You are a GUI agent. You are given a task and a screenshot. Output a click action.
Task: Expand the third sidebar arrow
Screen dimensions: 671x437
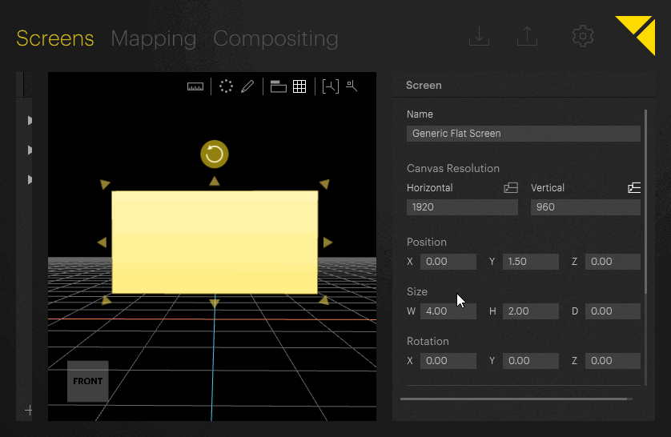point(30,179)
